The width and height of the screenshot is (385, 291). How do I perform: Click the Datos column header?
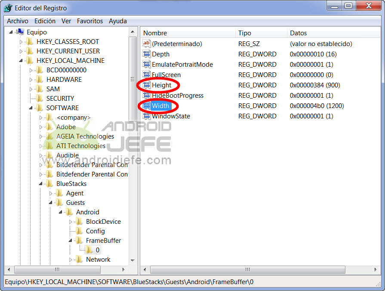tap(331, 33)
